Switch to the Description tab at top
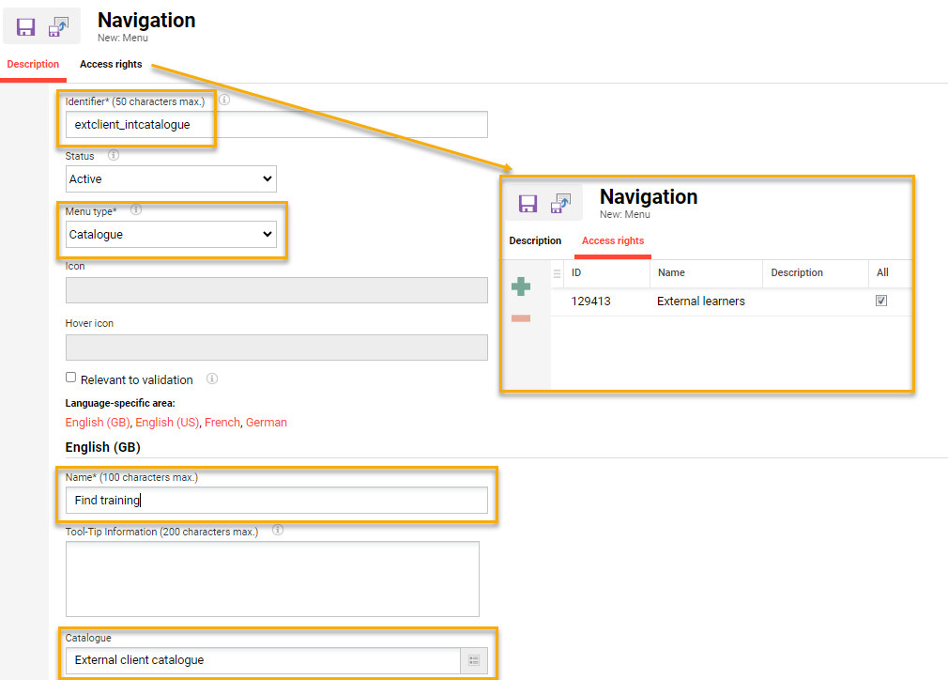 tap(33, 65)
